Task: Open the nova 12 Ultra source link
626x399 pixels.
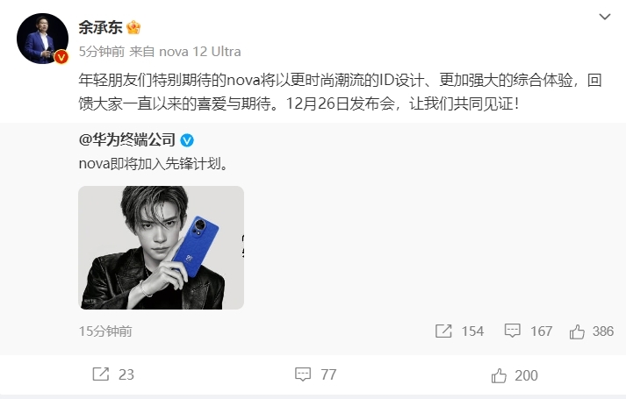Action: pyautogui.click(x=199, y=52)
